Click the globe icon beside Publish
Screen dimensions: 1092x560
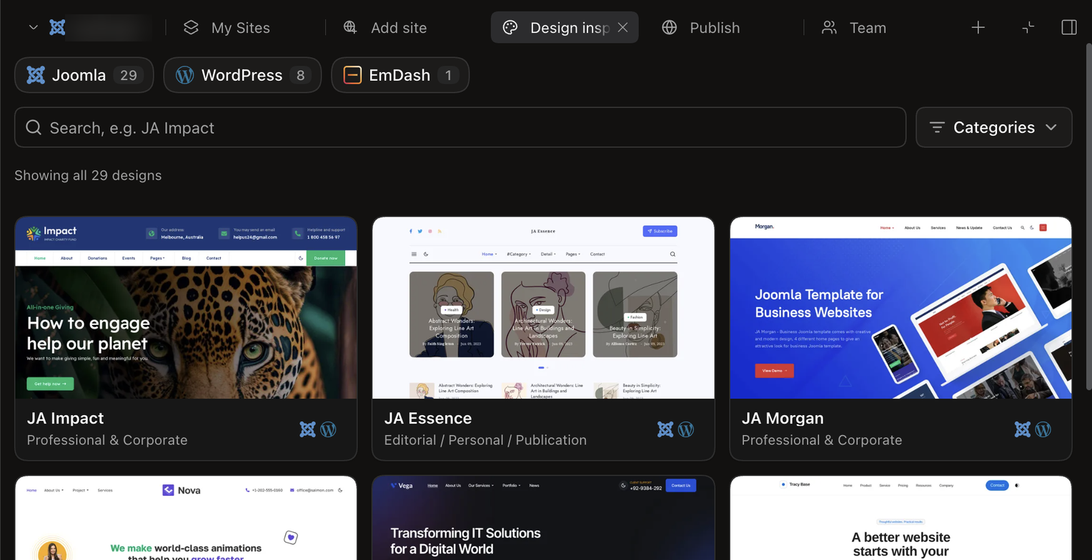point(670,27)
